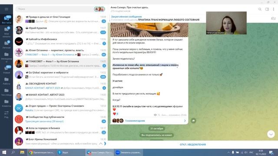Open the Telegram hamburger menu
Image resolution: width=278 pixels, height=156 pixels.
(7, 9)
